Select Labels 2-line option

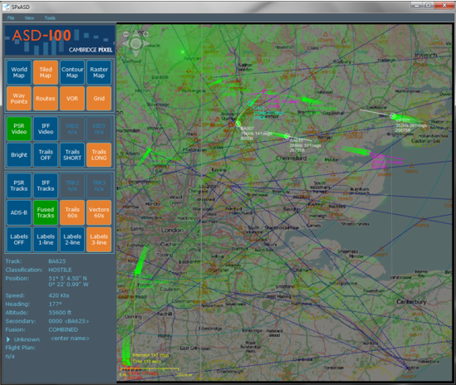(x=72, y=240)
